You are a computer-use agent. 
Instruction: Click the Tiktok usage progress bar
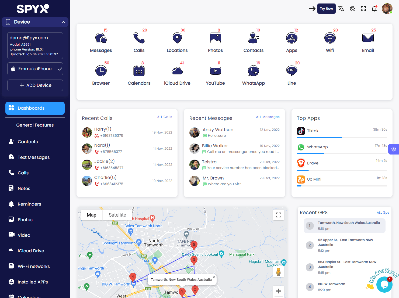[342, 138]
